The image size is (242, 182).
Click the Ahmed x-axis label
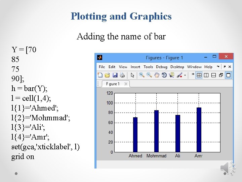coord(135,156)
